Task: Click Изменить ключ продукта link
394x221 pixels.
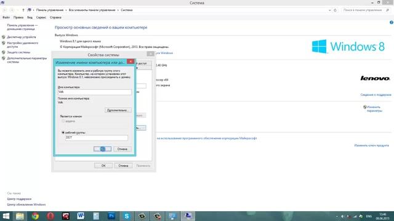Action: [371, 145]
